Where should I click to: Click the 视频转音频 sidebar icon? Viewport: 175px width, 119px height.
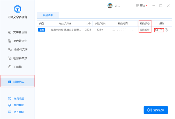click(x=10, y=58)
